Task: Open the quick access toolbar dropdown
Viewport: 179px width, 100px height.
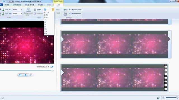Action: pos(9,1)
